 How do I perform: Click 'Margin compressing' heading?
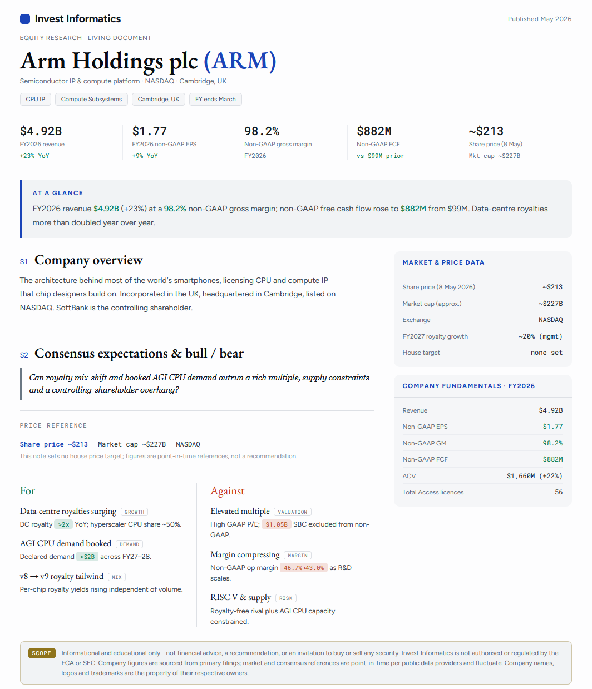pos(245,555)
